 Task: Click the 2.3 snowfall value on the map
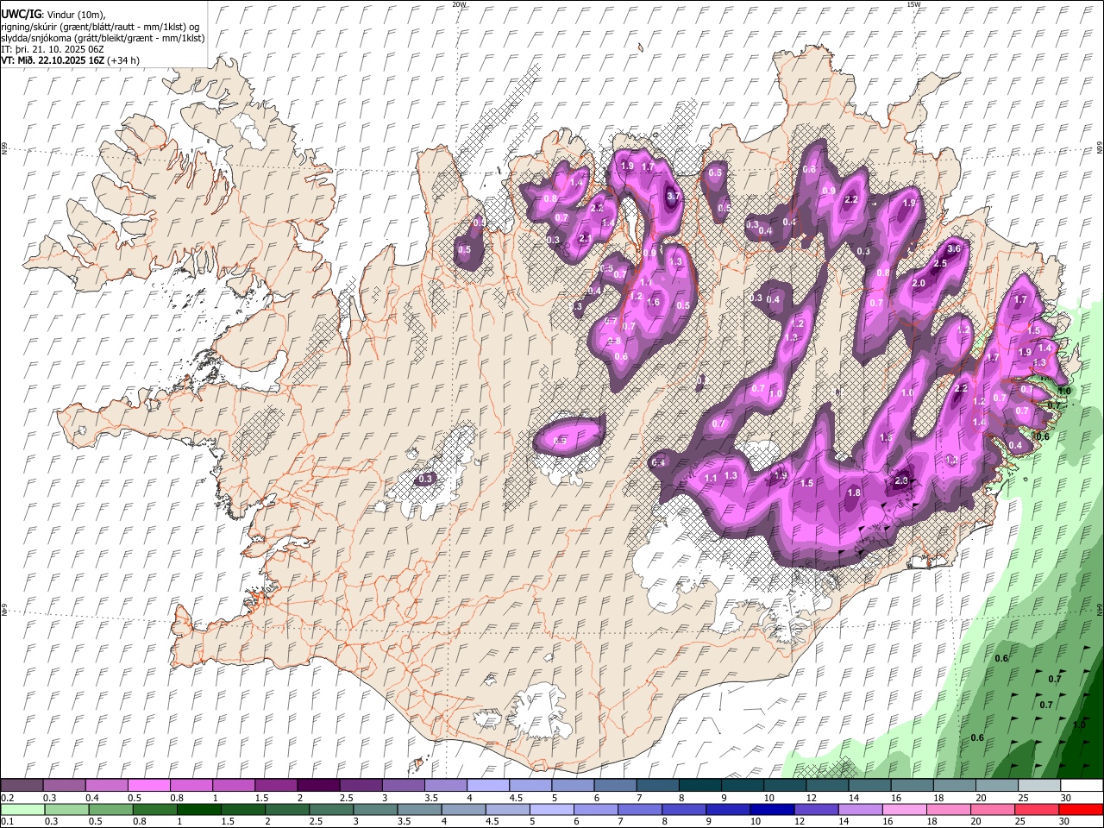[x=902, y=480]
